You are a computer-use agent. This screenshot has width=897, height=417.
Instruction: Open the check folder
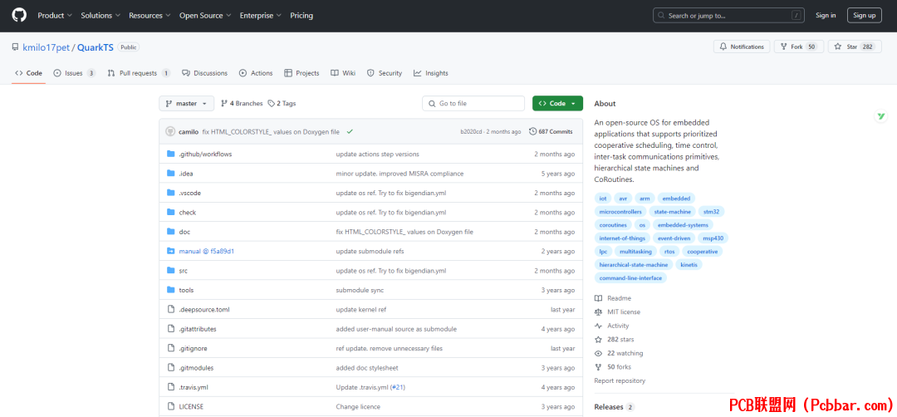187,212
